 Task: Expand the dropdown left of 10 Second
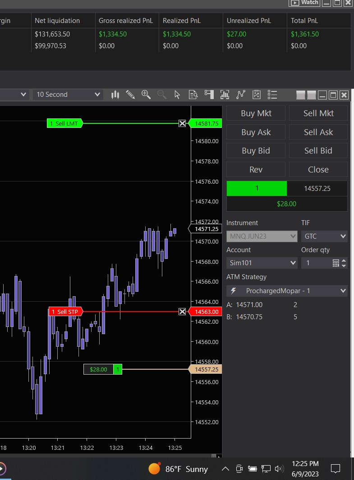click(x=23, y=95)
